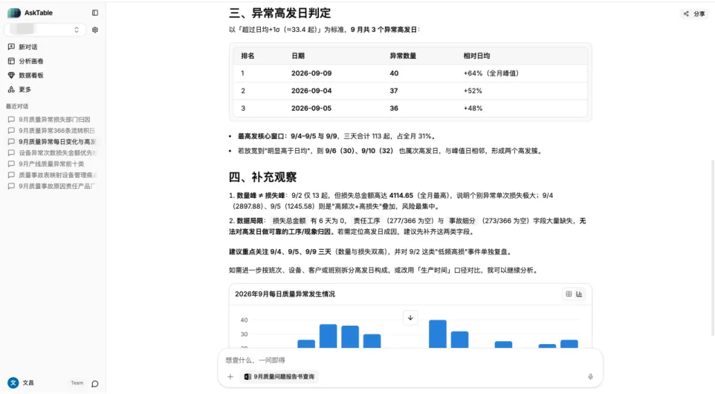This screenshot has height=394, width=715.
Task: Open conversation 9月产线质量异常前十类
Action: (53, 164)
